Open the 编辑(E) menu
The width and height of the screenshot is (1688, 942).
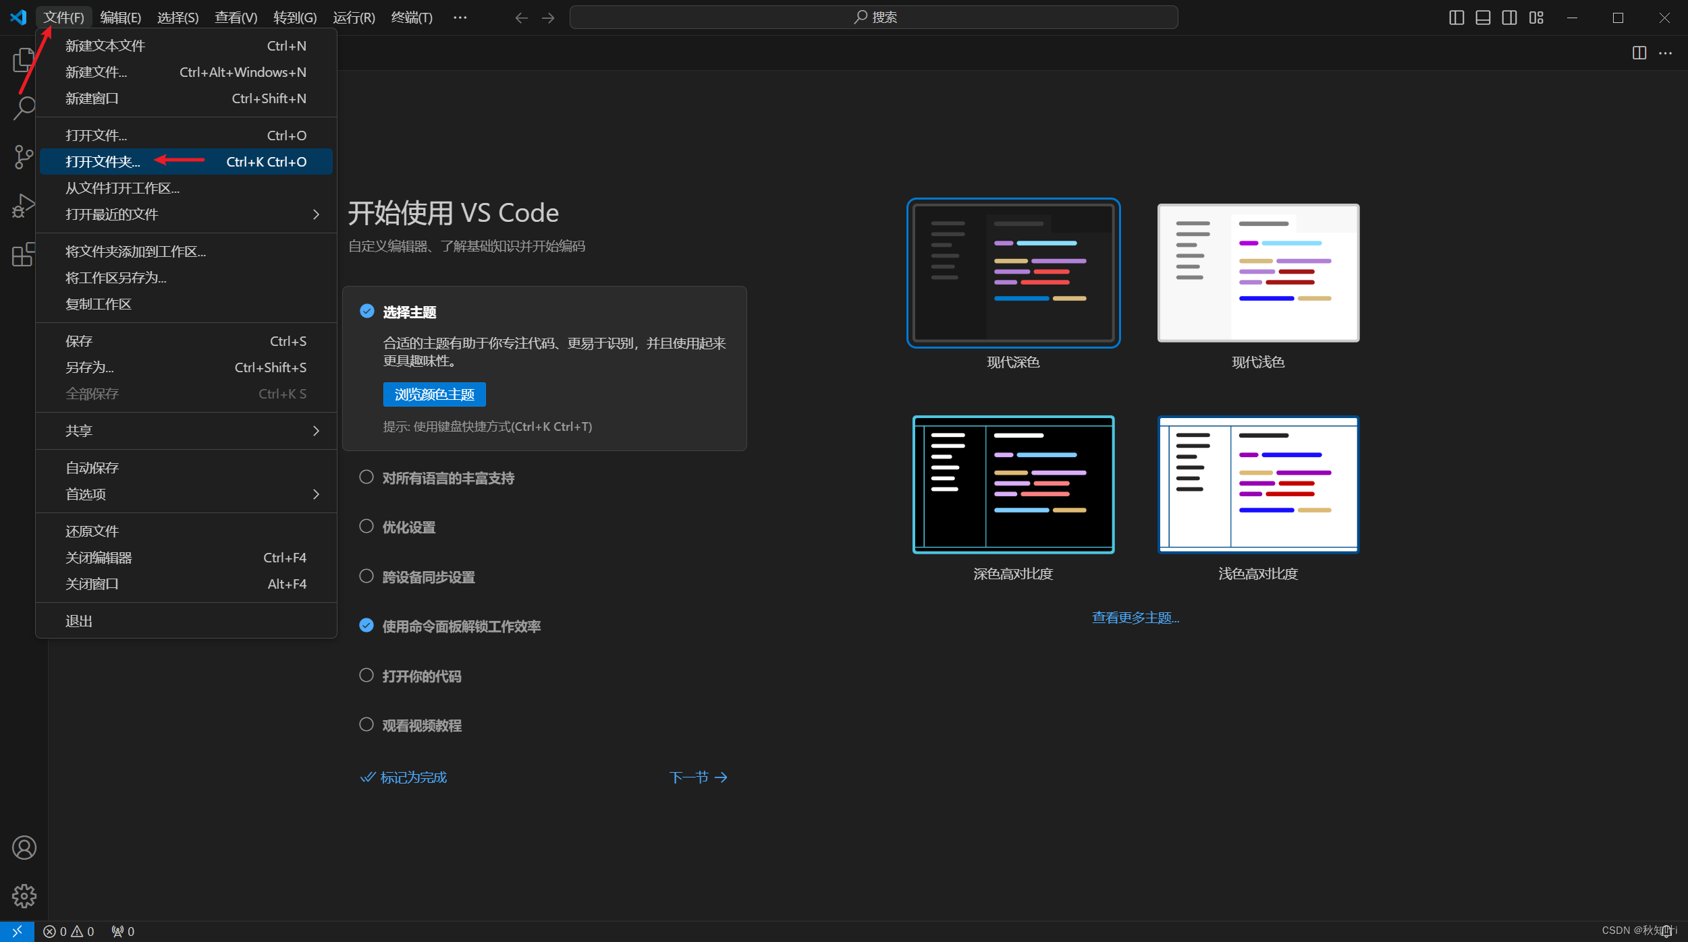[x=120, y=18]
